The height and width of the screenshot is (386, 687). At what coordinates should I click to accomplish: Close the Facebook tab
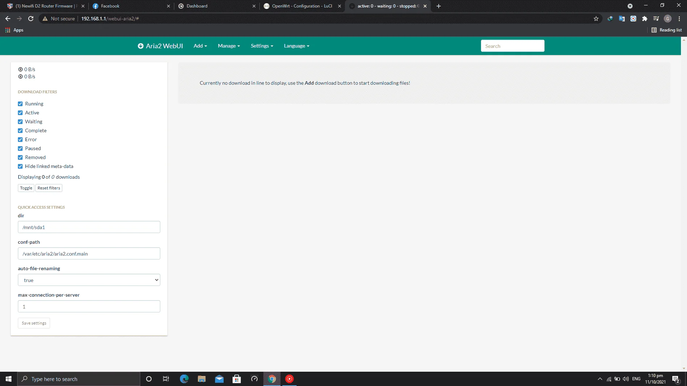(x=169, y=6)
